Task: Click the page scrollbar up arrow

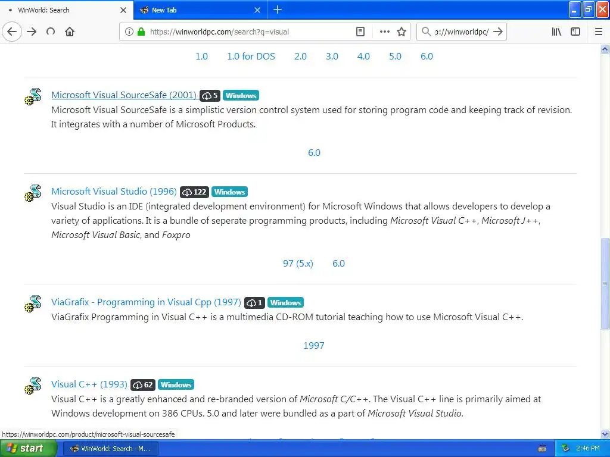Action: tap(605, 49)
